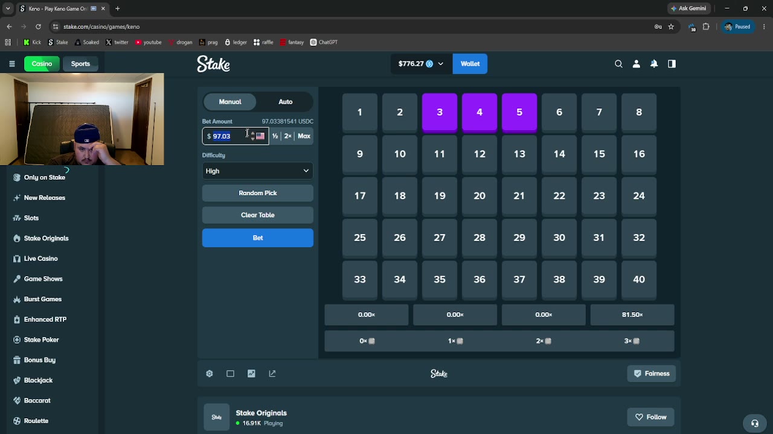The height and width of the screenshot is (434, 773).
Task: Open the ChatGPT bookmark
Action: (x=324, y=42)
